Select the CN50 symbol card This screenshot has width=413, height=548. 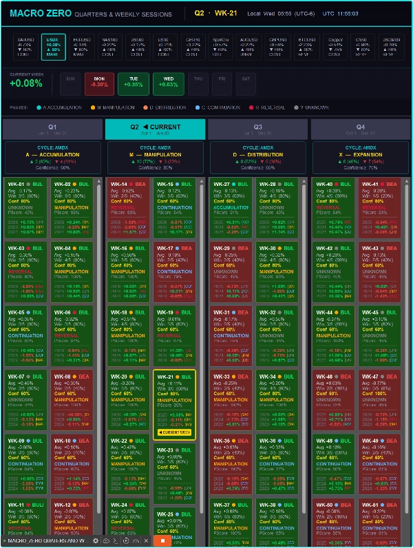coord(363,48)
